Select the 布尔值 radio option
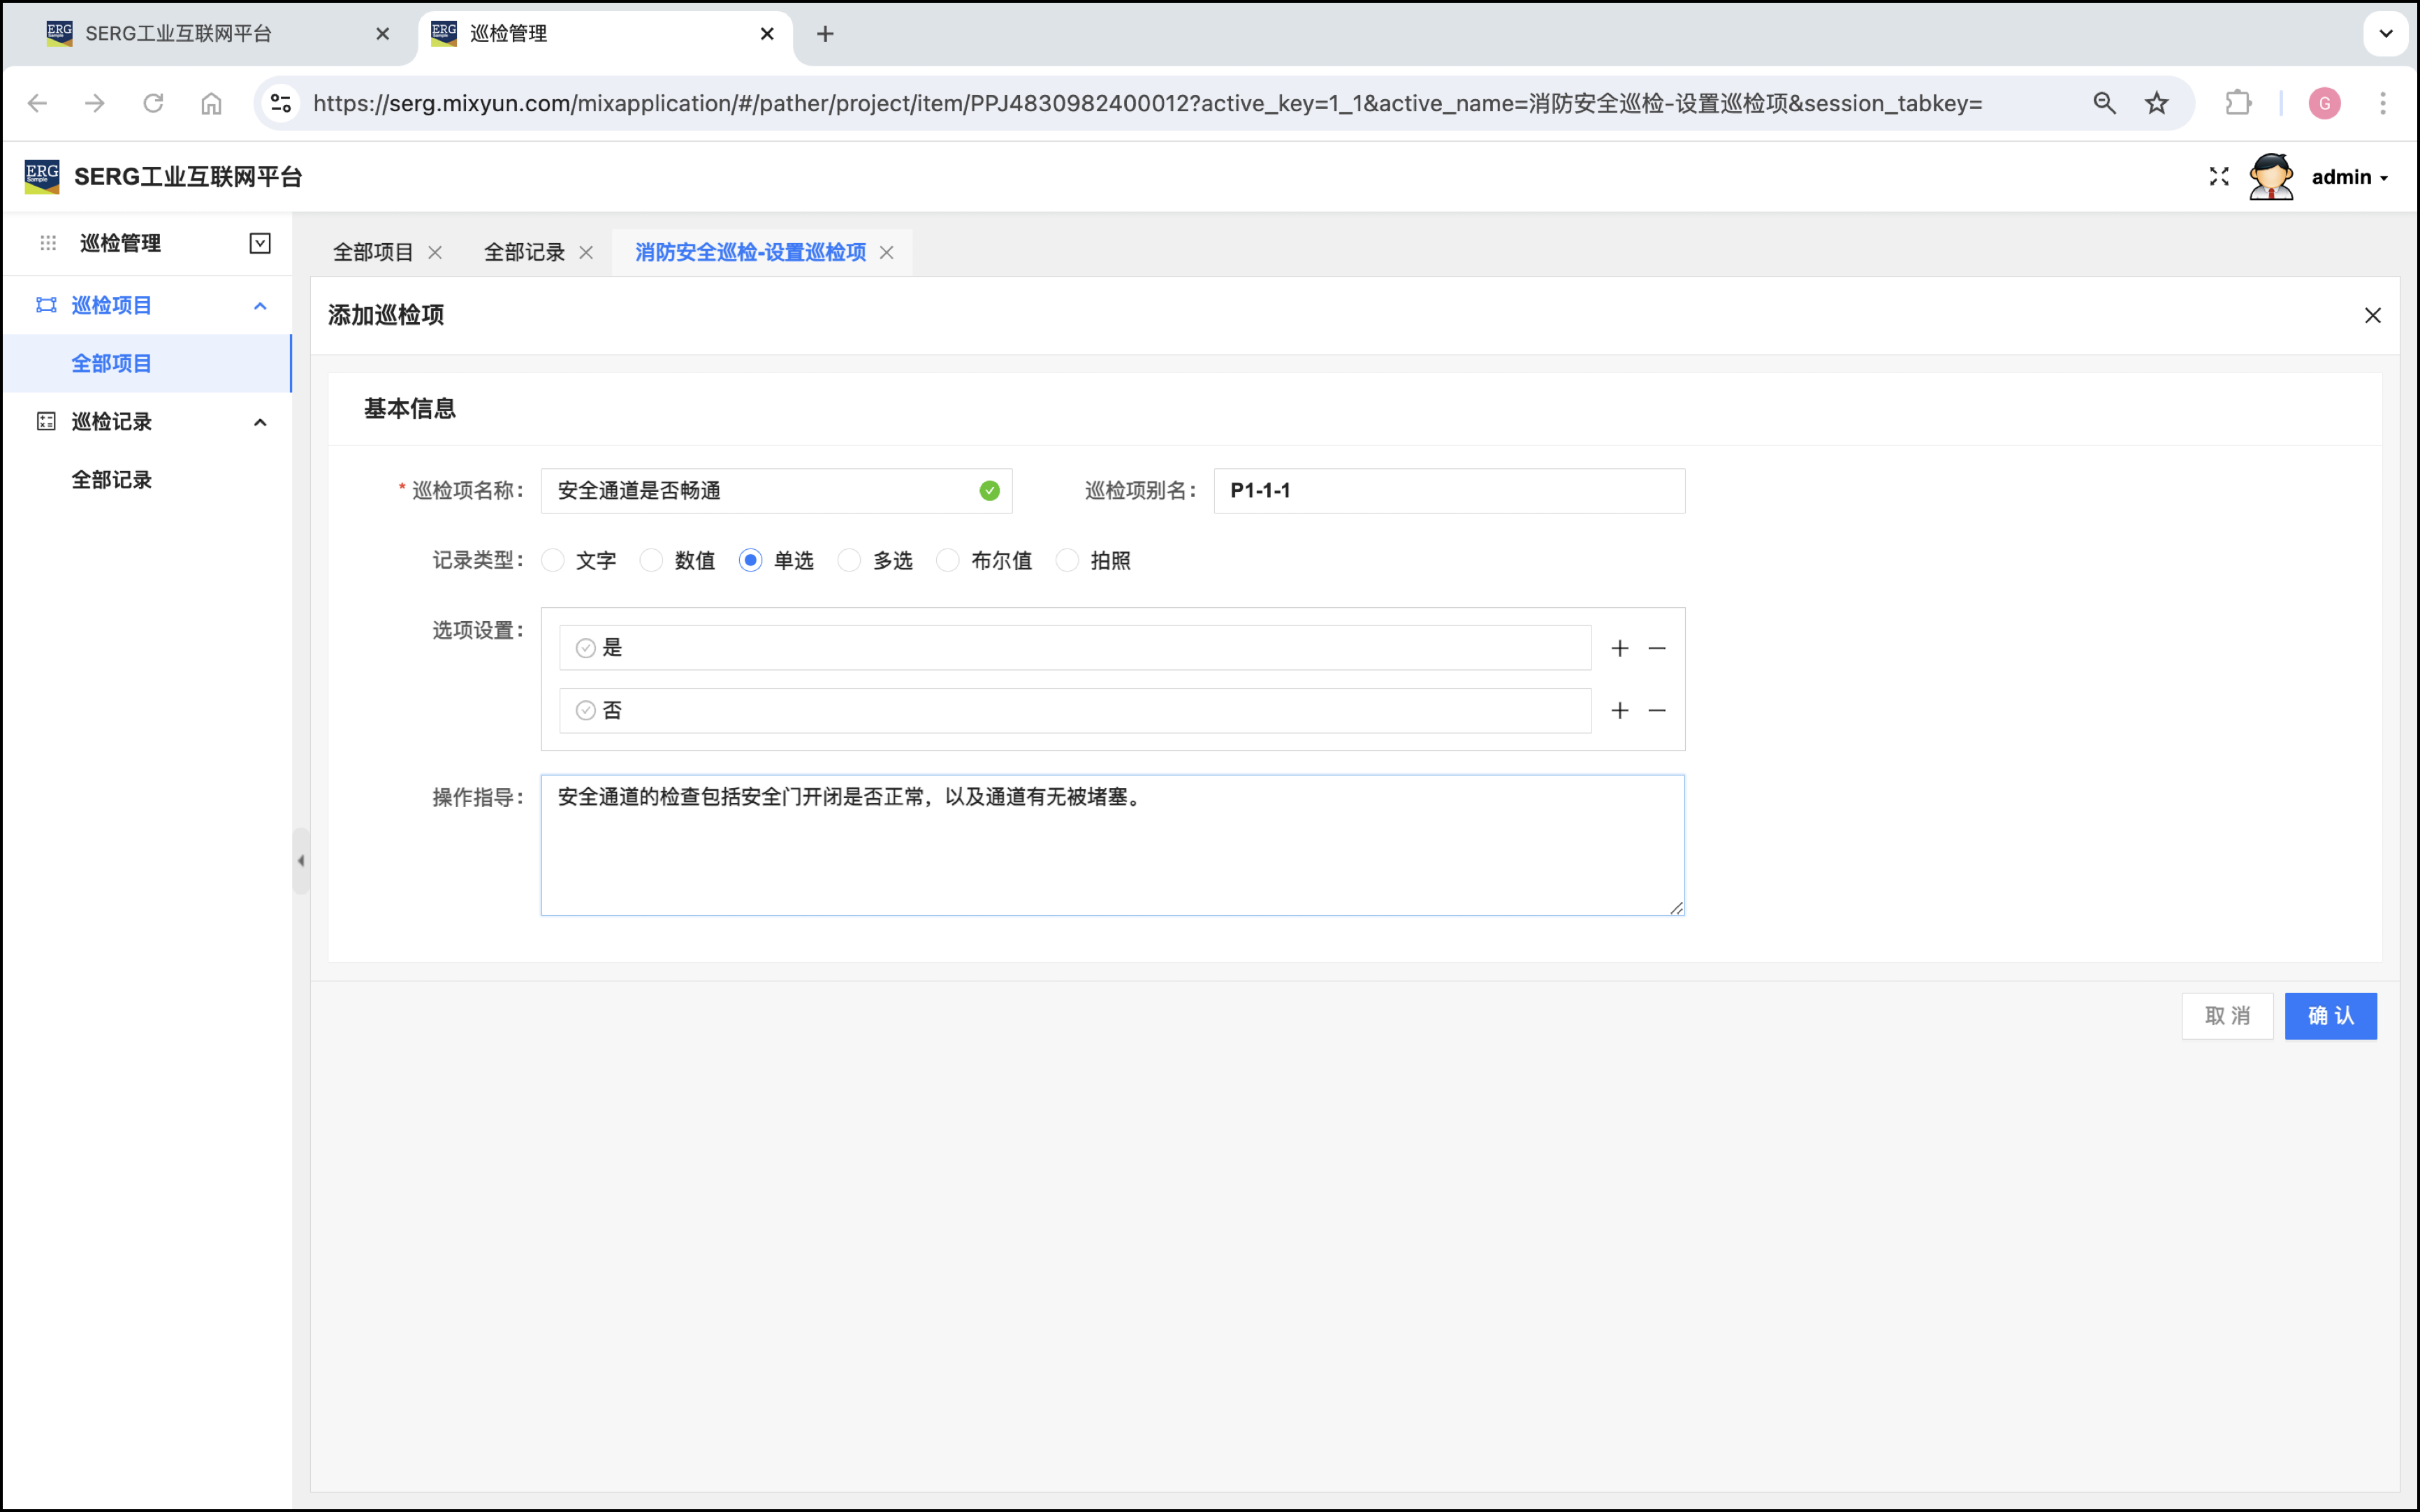The width and height of the screenshot is (2420, 1512). (947, 560)
